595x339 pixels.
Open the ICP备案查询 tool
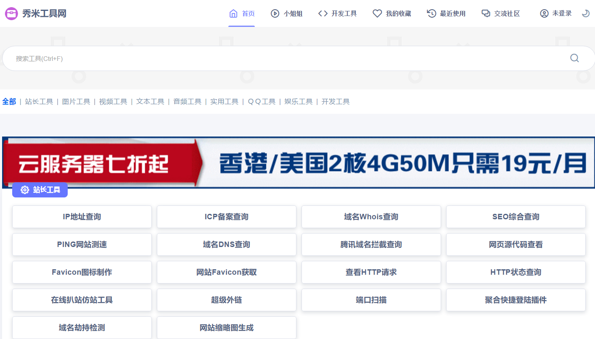(x=227, y=217)
